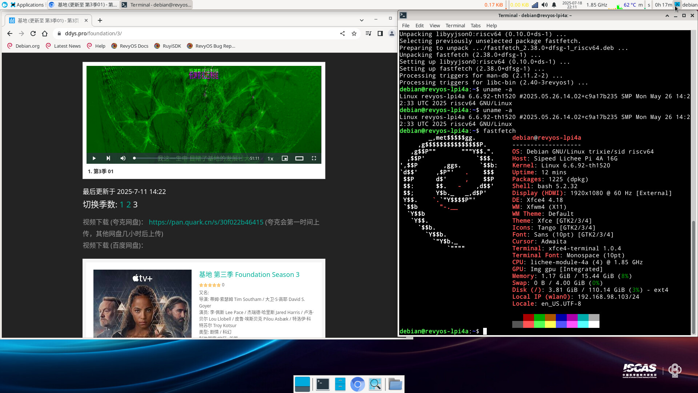Toggle theater mode in video player
Screen dimensions: 698x393
pyautogui.click(x=299, y=158)
